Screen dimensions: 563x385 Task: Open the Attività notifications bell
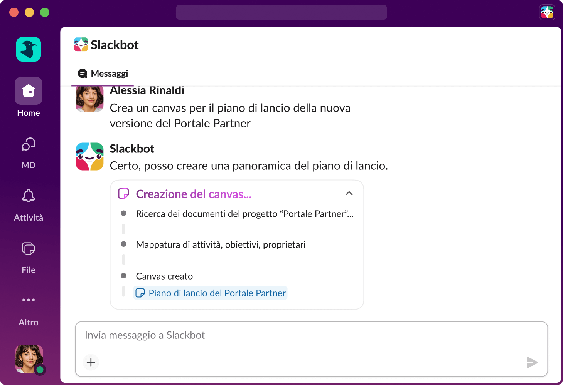point(28,196)
